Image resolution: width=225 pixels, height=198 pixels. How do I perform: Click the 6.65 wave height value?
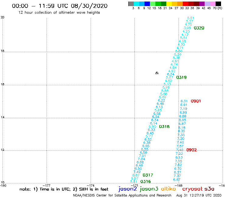(x=146, y=146)
